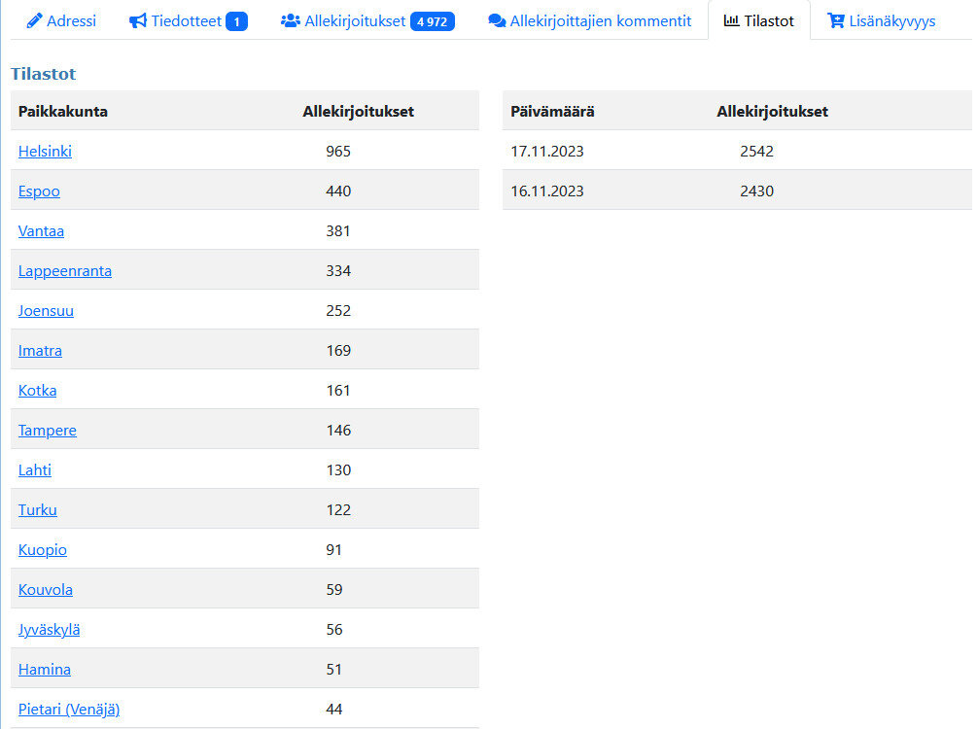Open the Vantaa locality link
This screenshot has width=978, height=729.
[41, 231]
